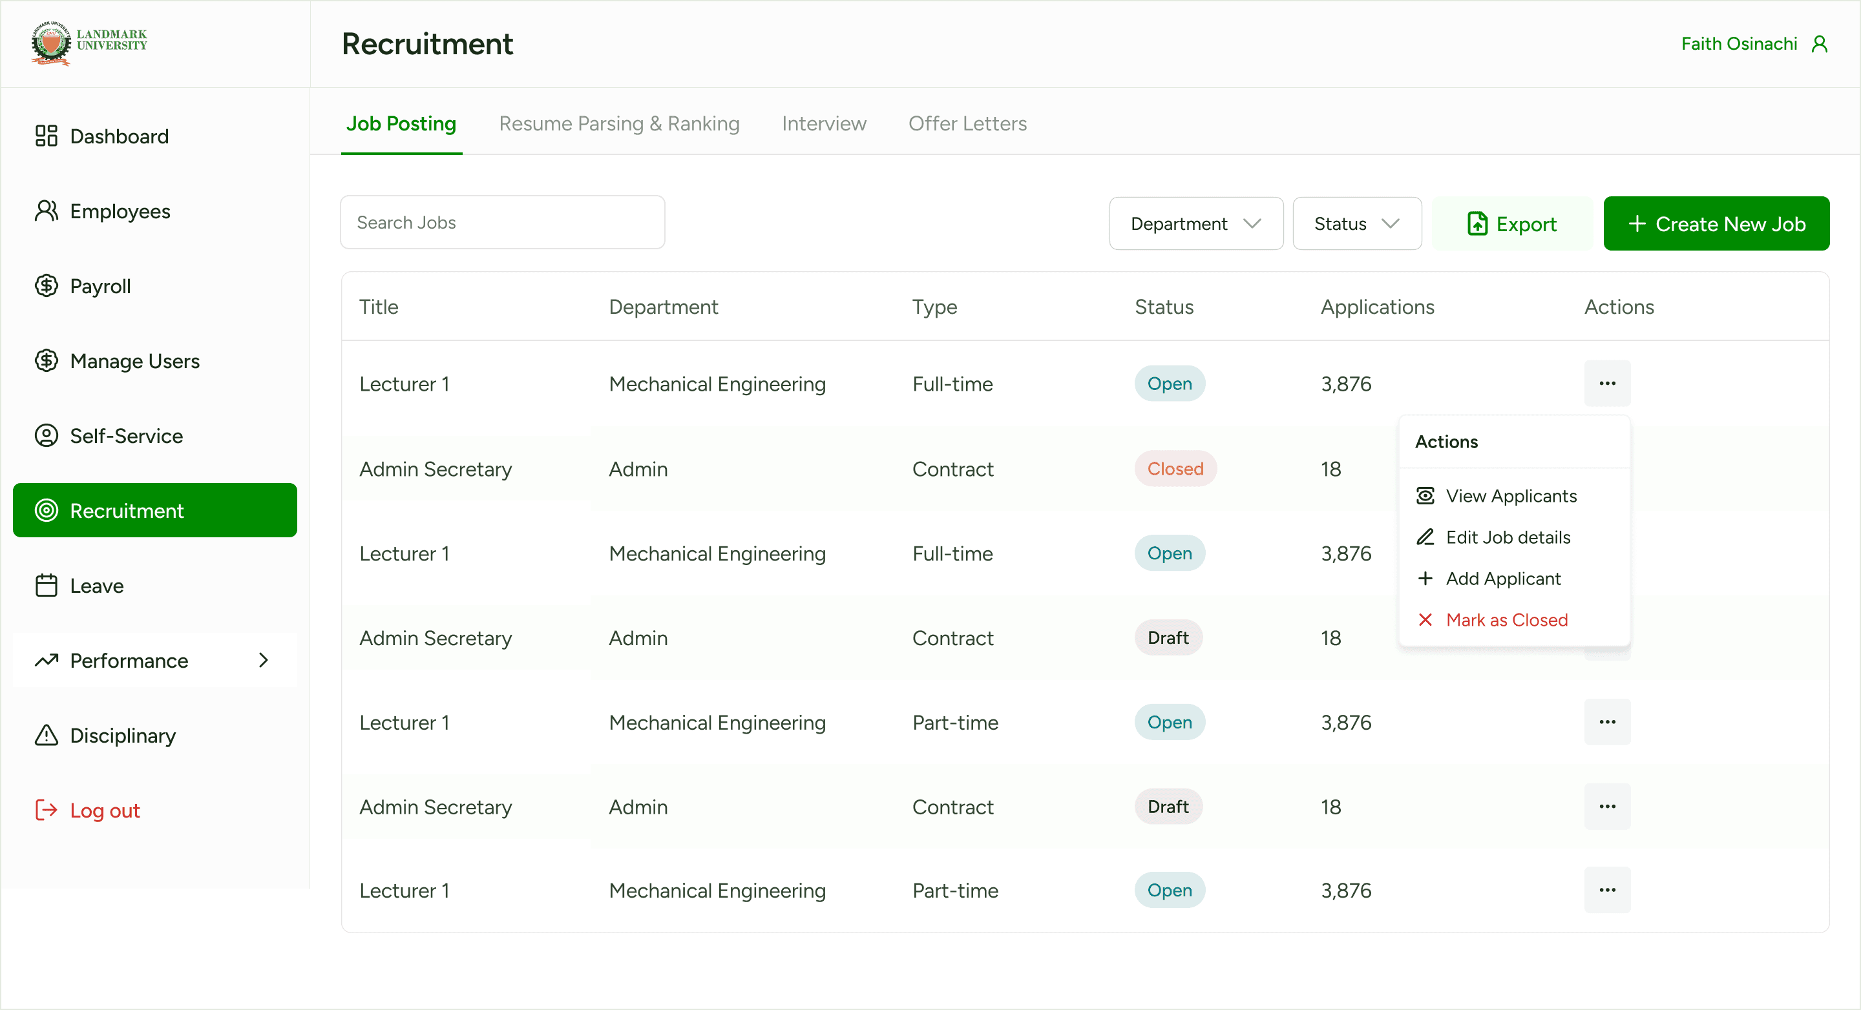The height and width of the screenshot is (1010, 1861).
Task: Click the Disciplinary warning triangle icon
Action: coord(47,735)
